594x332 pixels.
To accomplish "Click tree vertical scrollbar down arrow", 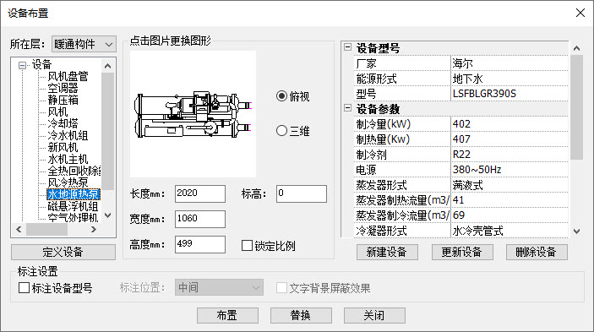I will pos(108,215).
